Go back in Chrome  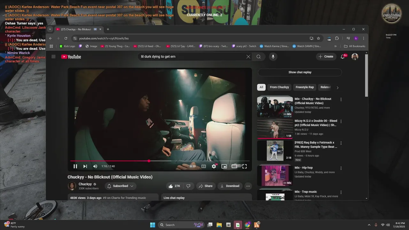coord(50,38)
